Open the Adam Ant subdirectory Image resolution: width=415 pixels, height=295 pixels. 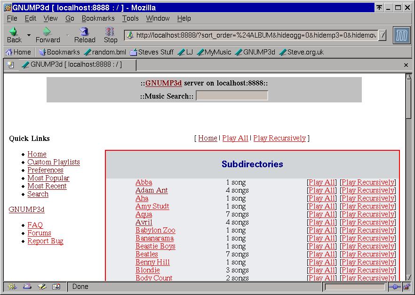pyautogui.click(x=152, y=190)
